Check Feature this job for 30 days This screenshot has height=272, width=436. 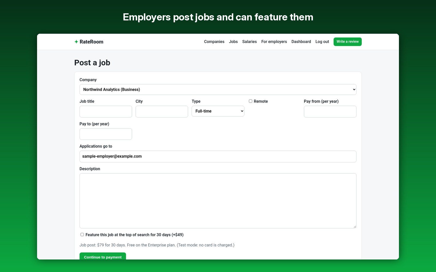(82, 234)
